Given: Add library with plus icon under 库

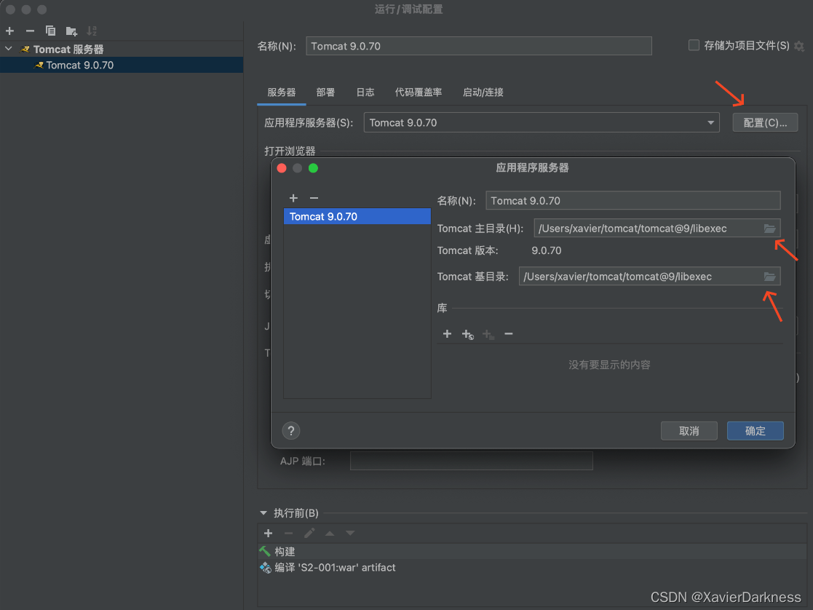Looking at the screenshot, I should pos(447,334).
